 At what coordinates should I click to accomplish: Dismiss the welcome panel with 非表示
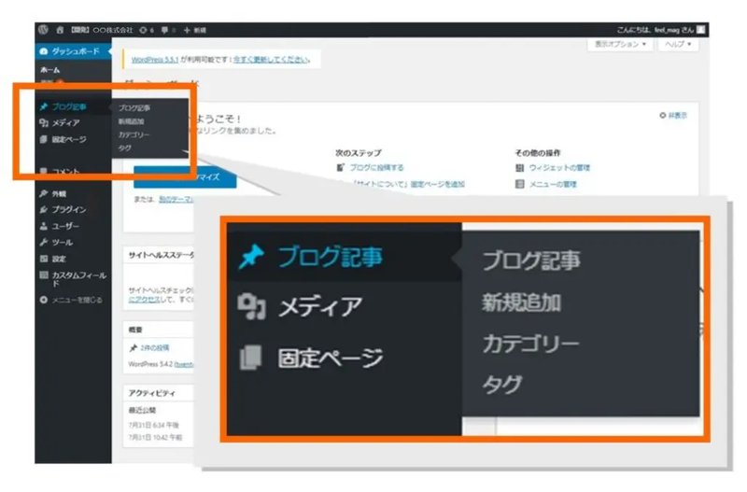[673, 115]
